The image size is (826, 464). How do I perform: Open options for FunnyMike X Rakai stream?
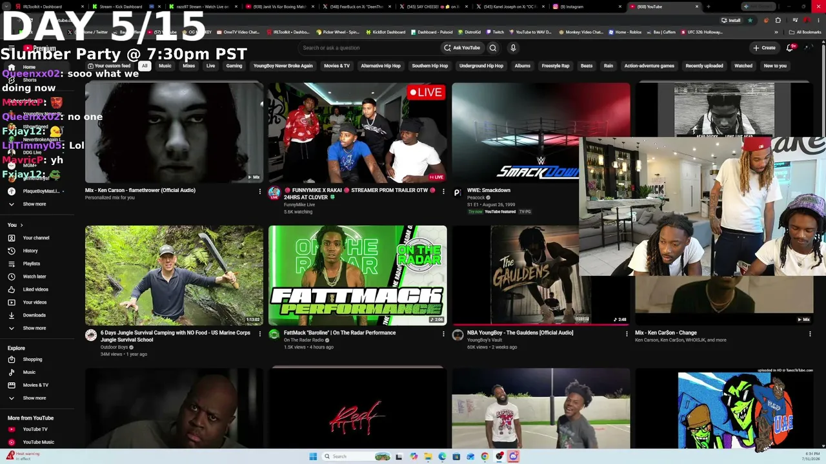pos(443,191)
